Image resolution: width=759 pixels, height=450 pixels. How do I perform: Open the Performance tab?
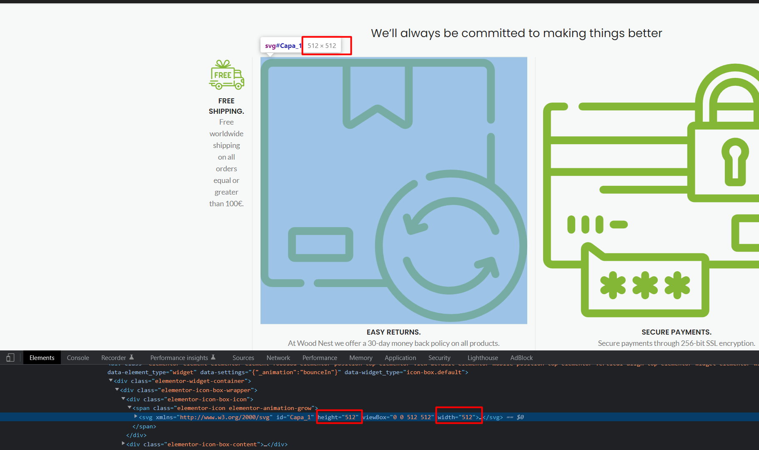320,357
